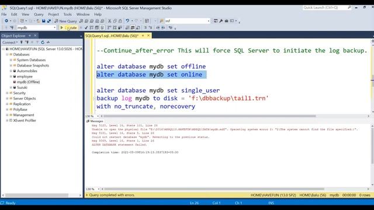This screenshot has width=374, height=210.
Task: Click the Save All icon
Action: tap(49, 21)
